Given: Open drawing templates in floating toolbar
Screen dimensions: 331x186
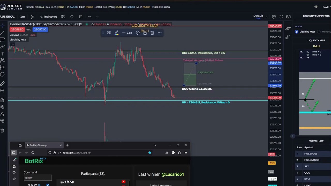Looking at the screenshot, I should click(x=109, y=33).
